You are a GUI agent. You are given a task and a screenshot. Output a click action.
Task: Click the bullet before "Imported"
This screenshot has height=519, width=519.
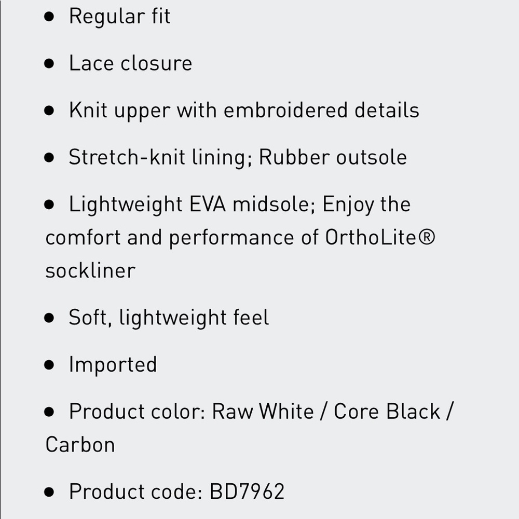click(x=49, y=365)
